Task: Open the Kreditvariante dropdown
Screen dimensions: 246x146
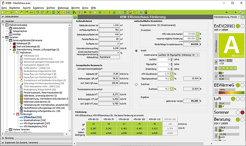Action: 179,55
